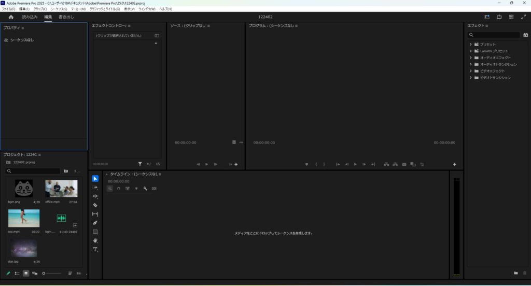Open the ファイル(F) menu
Viewport: 531px width, 286px height.
pyautogui.click(x=9, y=9)
